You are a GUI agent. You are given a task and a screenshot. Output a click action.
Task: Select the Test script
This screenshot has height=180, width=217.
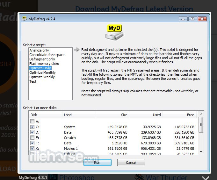[x=33, y=81]
